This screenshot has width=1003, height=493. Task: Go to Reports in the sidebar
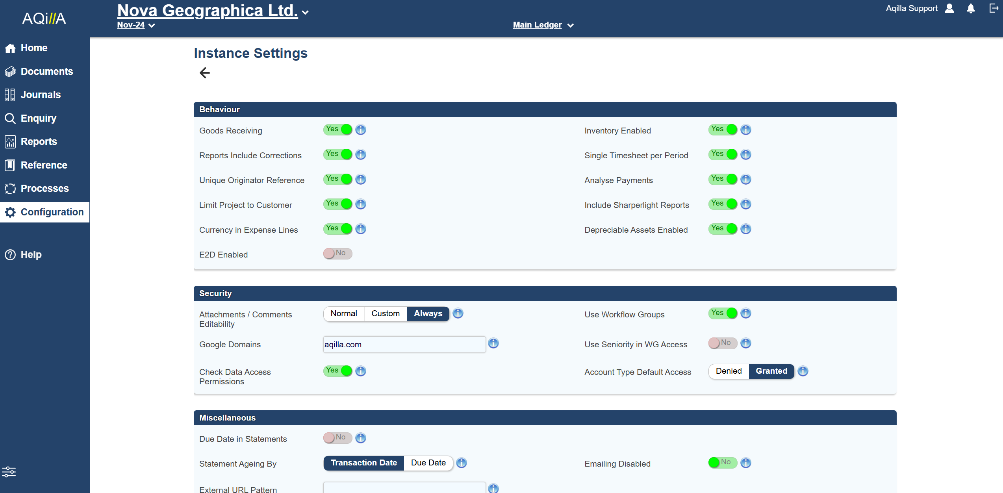39,141
